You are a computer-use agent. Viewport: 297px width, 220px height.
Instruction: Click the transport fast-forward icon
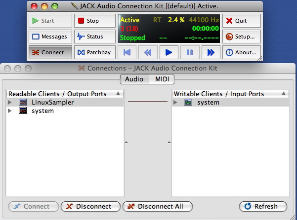pos(211,52)
